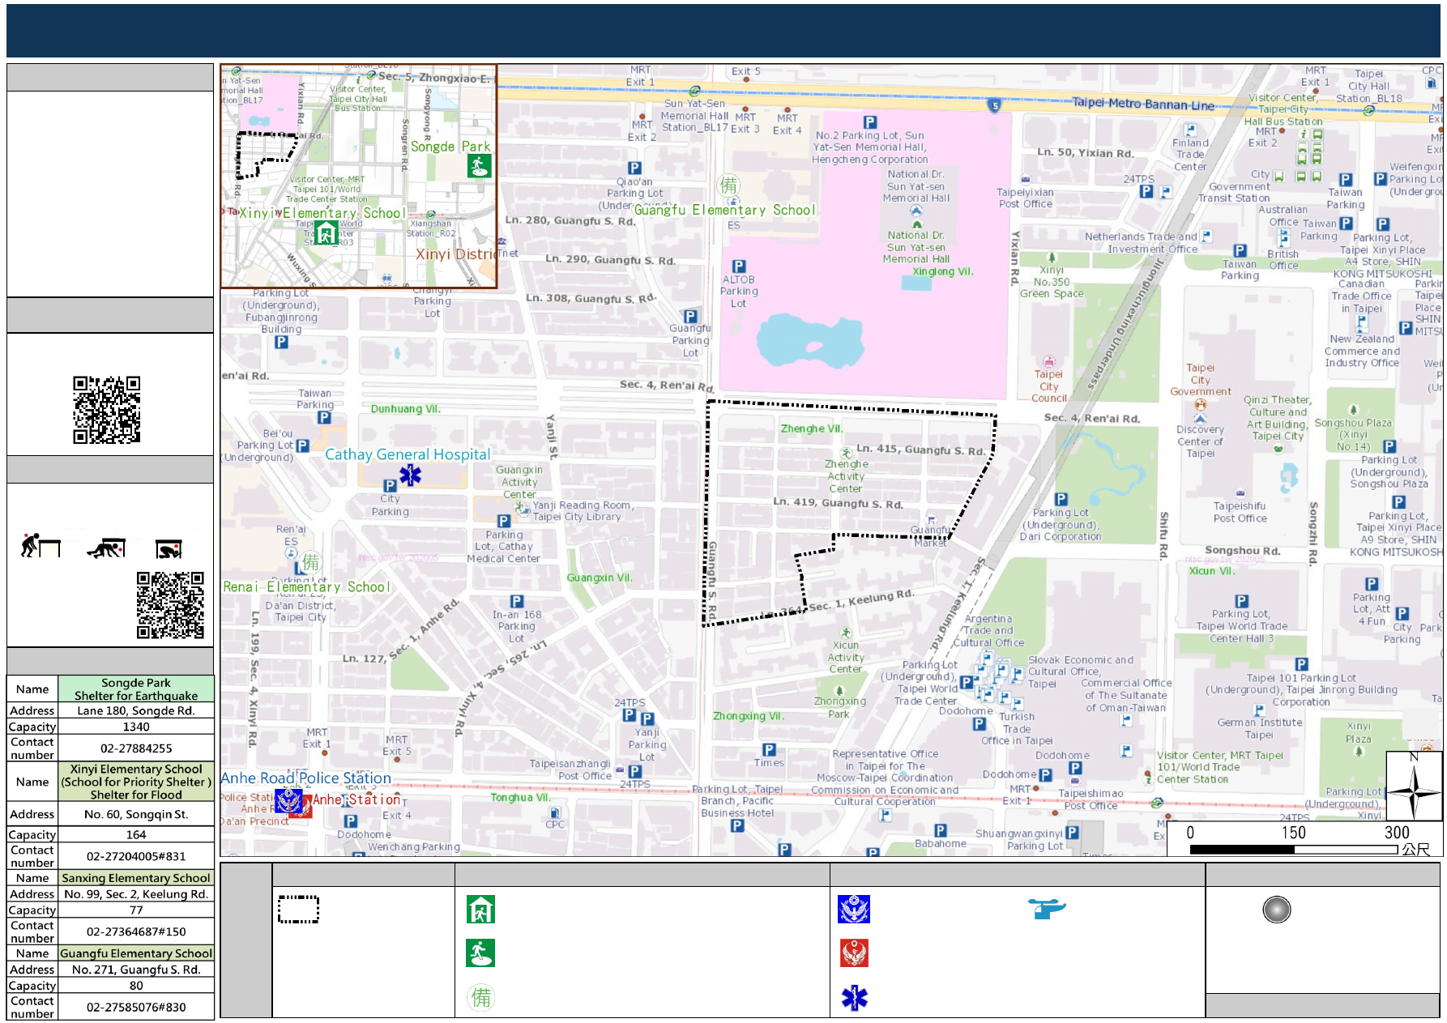Click the 'Xinglong Vil.' map label

942,271
